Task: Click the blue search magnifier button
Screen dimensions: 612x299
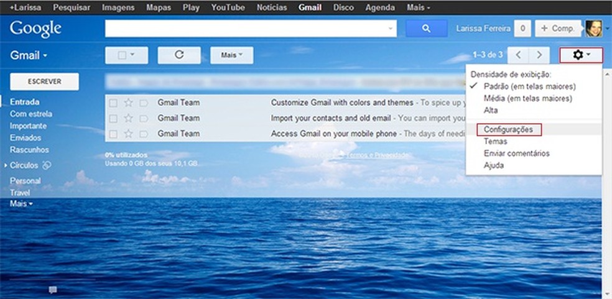Action: [427, 29]
